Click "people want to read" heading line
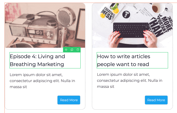177x113 pixels. 123,64
